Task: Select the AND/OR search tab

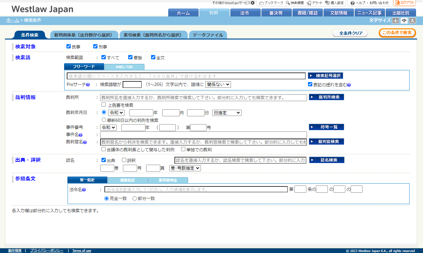Action: 124,67
